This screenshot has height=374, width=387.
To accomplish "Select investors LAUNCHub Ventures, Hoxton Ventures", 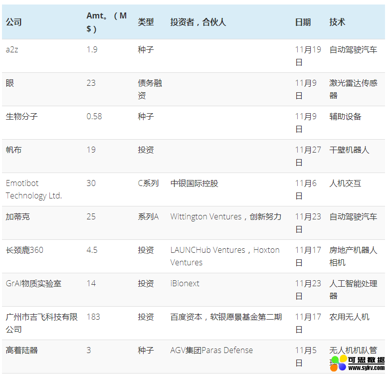I will tap(225, 256).
